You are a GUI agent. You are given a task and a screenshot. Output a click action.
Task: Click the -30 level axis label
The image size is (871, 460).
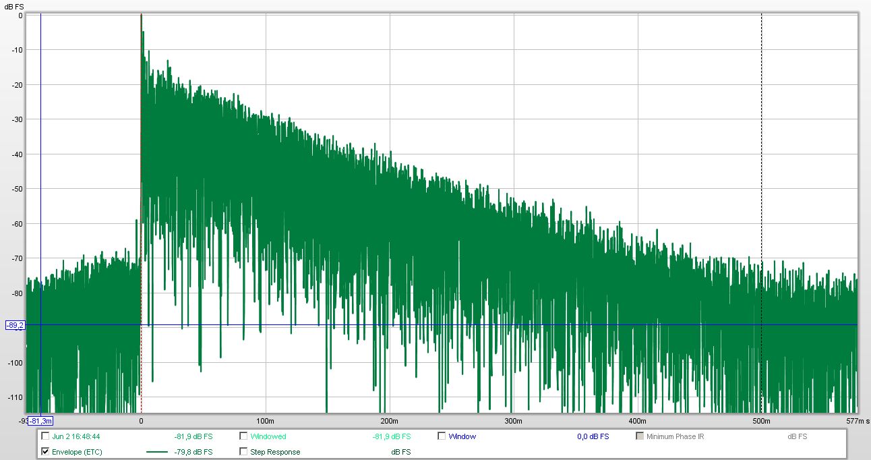click(x=18, y=119)
